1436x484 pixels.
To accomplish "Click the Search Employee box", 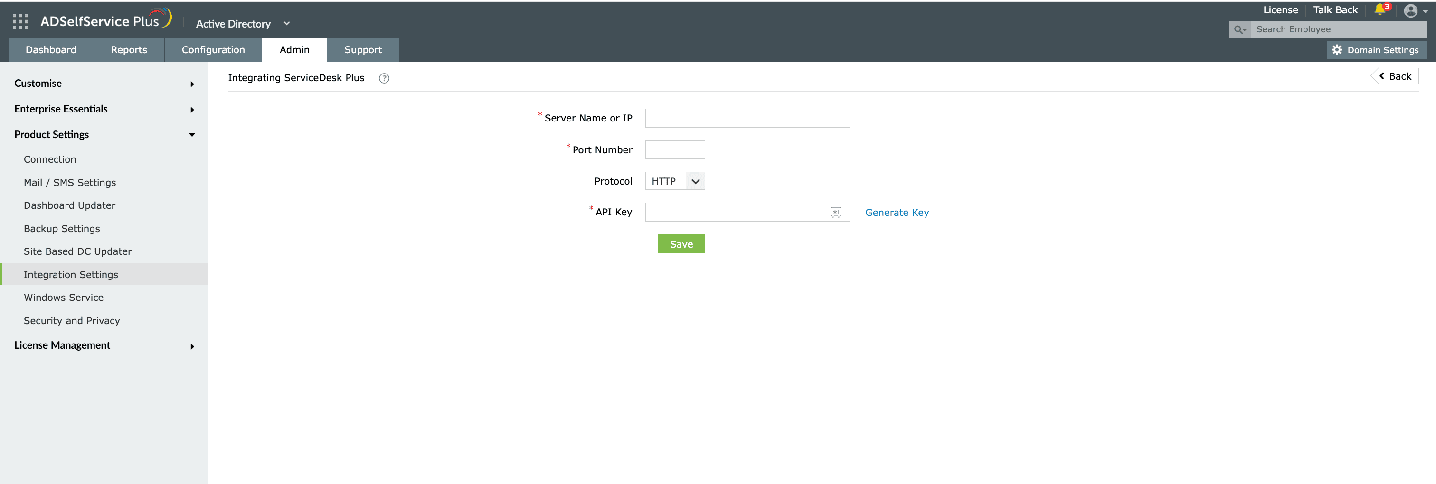I will coord(1339,29).
